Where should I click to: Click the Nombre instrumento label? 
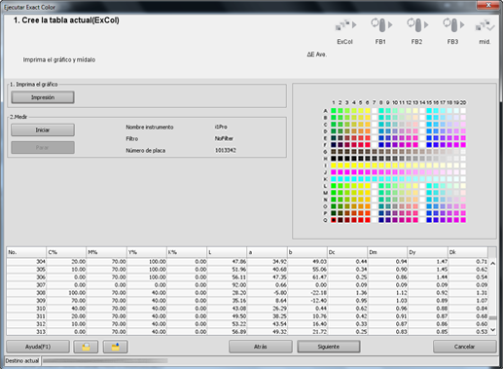pyautogui.click(x=150, y=127)
